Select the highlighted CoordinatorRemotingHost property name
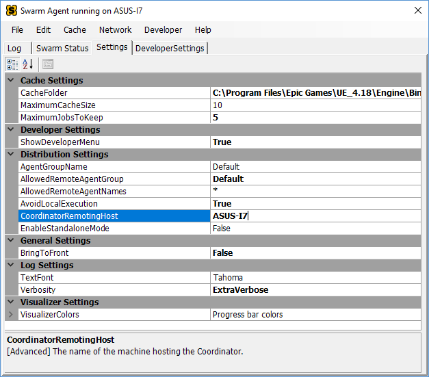Image resolution: width=429 pixels, height=377 pixels. [114, 216]
